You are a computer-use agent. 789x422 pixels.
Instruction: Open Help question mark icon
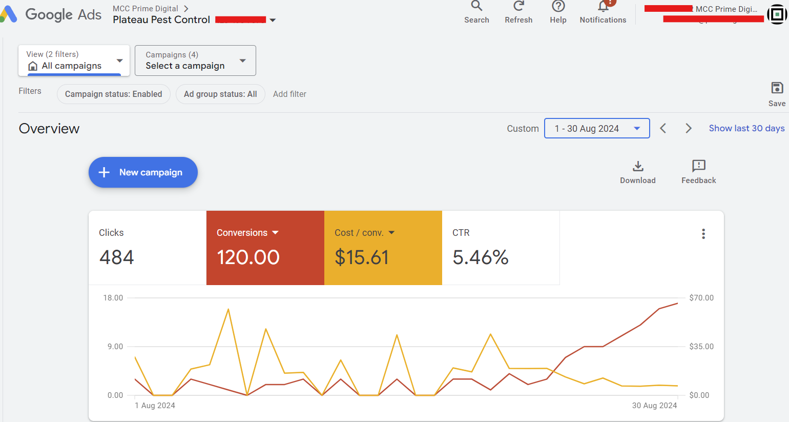point(558,7)
